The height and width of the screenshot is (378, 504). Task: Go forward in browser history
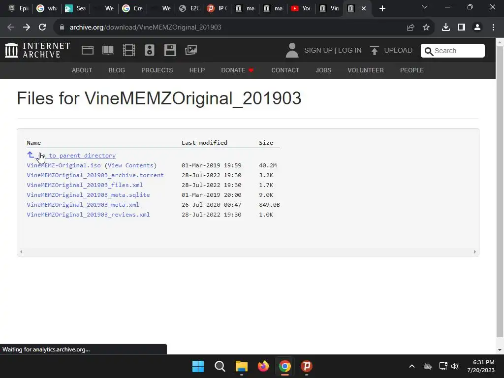(27, 28)
